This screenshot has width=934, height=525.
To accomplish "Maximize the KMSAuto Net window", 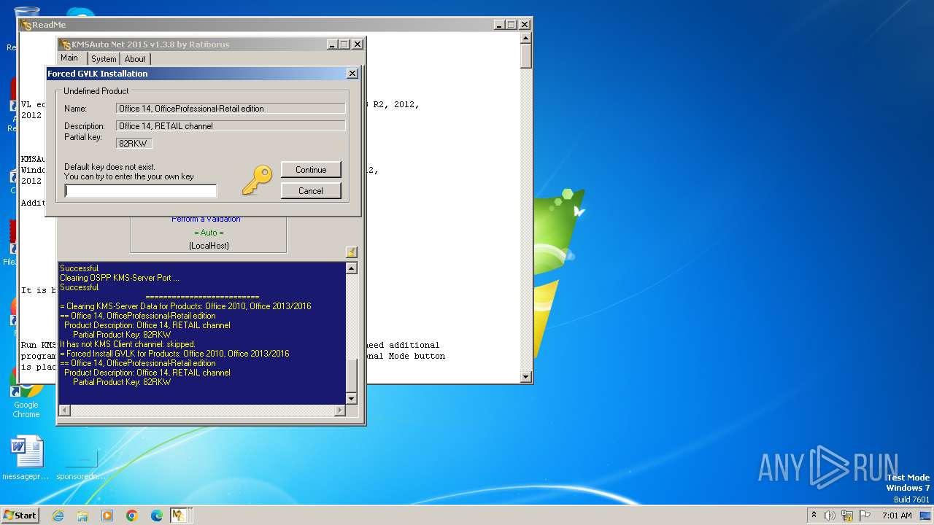I will (x=344, y=44).
